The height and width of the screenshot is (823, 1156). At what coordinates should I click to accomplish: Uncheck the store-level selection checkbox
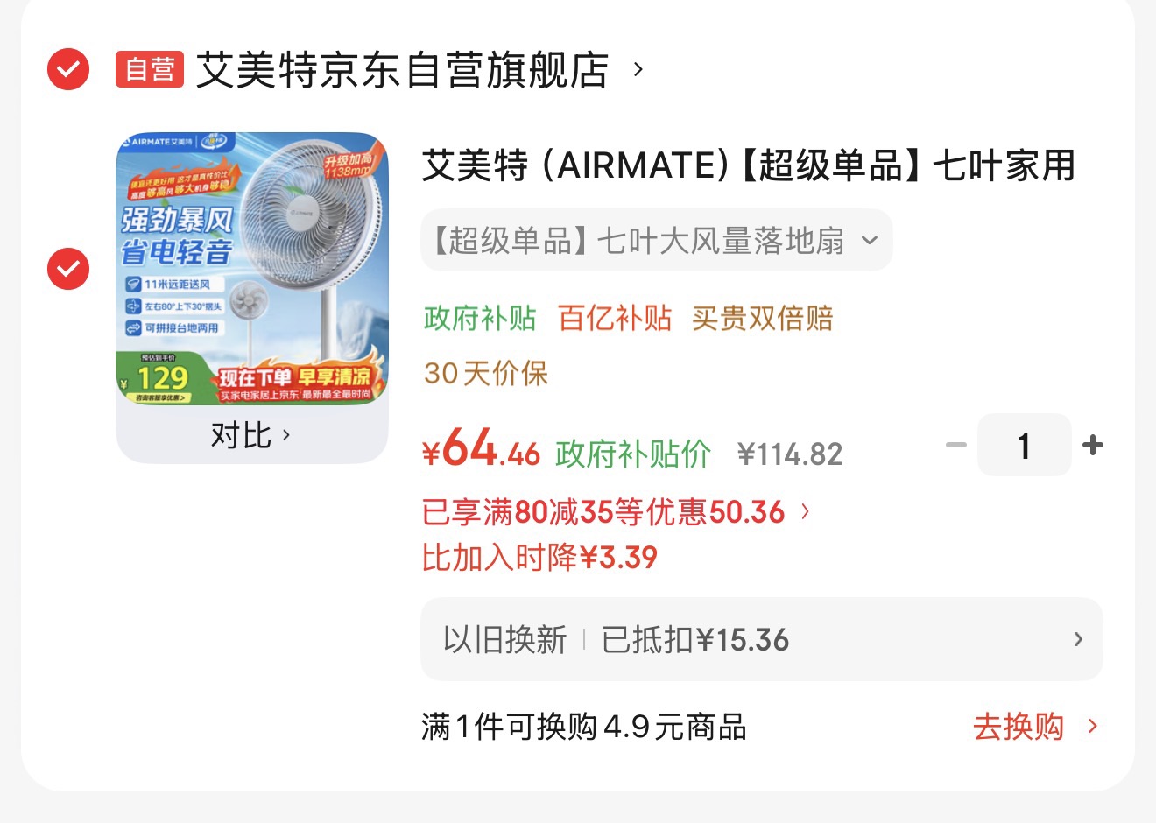tap(68, 69)
